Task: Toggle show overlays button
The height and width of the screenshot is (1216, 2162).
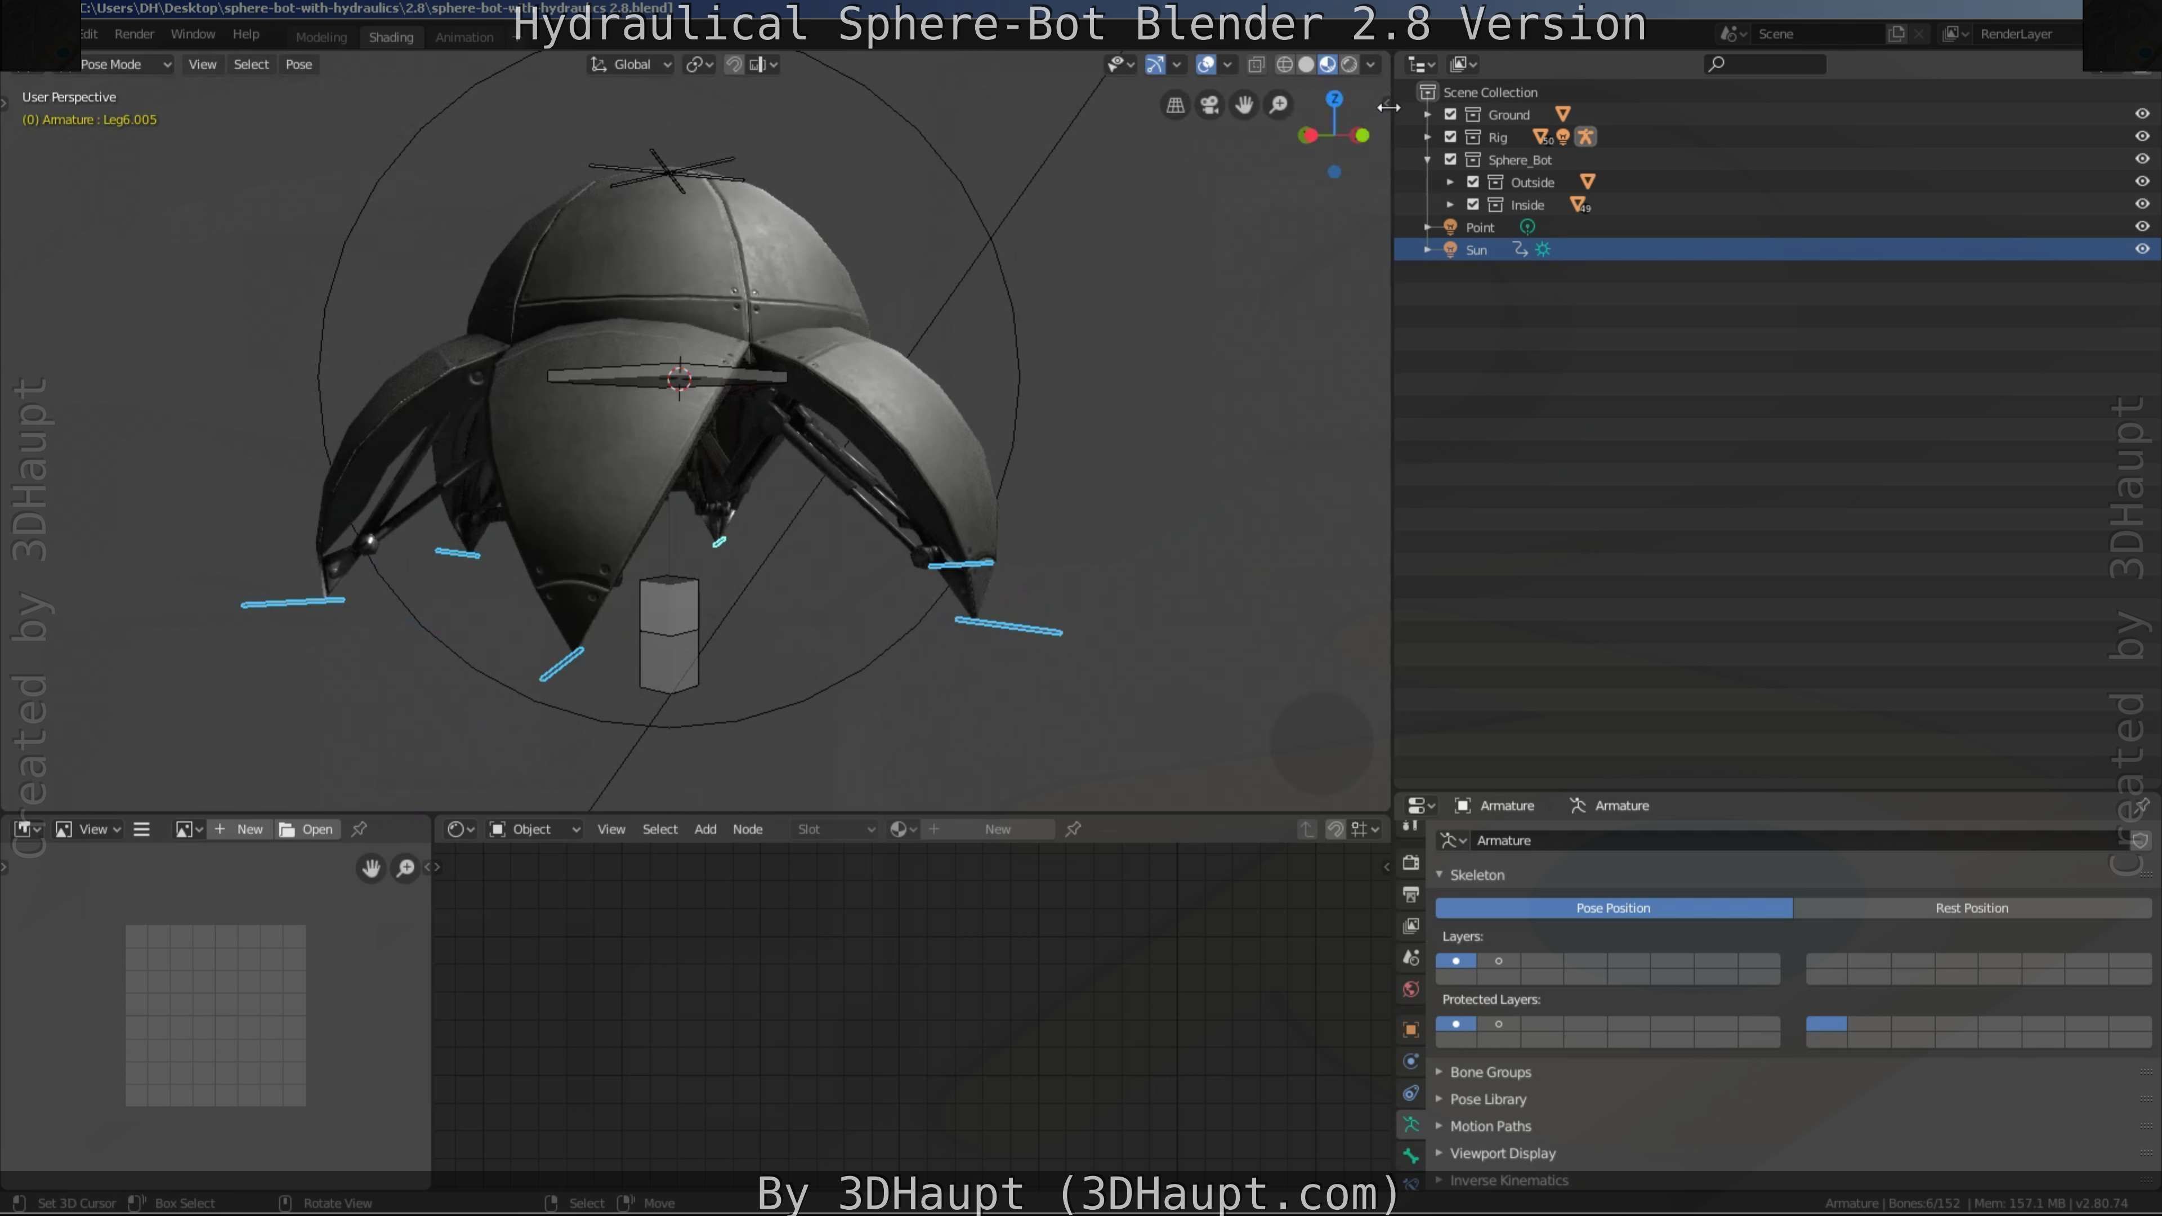Action: point(1206,65)
